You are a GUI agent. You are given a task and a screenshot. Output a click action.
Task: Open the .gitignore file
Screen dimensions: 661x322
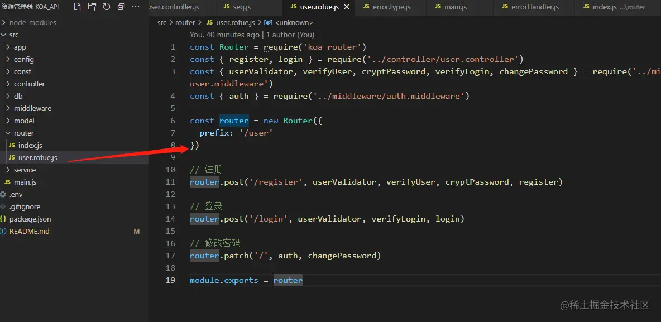[74, 206]
